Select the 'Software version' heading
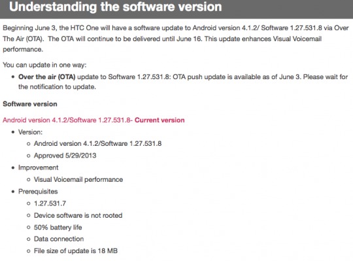The height and width of the screenshot is (261, 353). [x=30, y=104]
